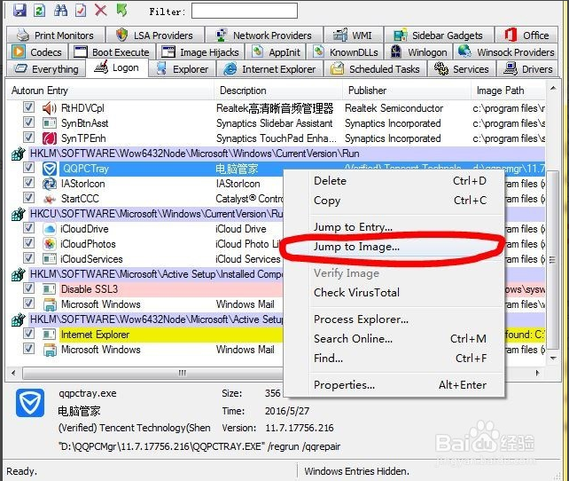
Task: Toggle the QQPCTray entry checkbox
Action: 28,168
